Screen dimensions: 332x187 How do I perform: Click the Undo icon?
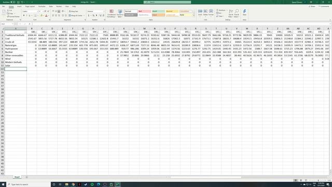(22, 2)
